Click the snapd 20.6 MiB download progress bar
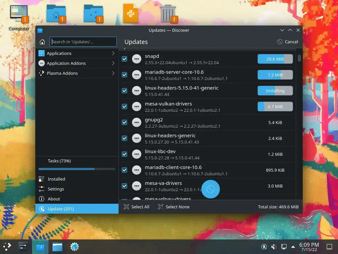The width and height of the screenshot is (338, 254). point(275,59)
